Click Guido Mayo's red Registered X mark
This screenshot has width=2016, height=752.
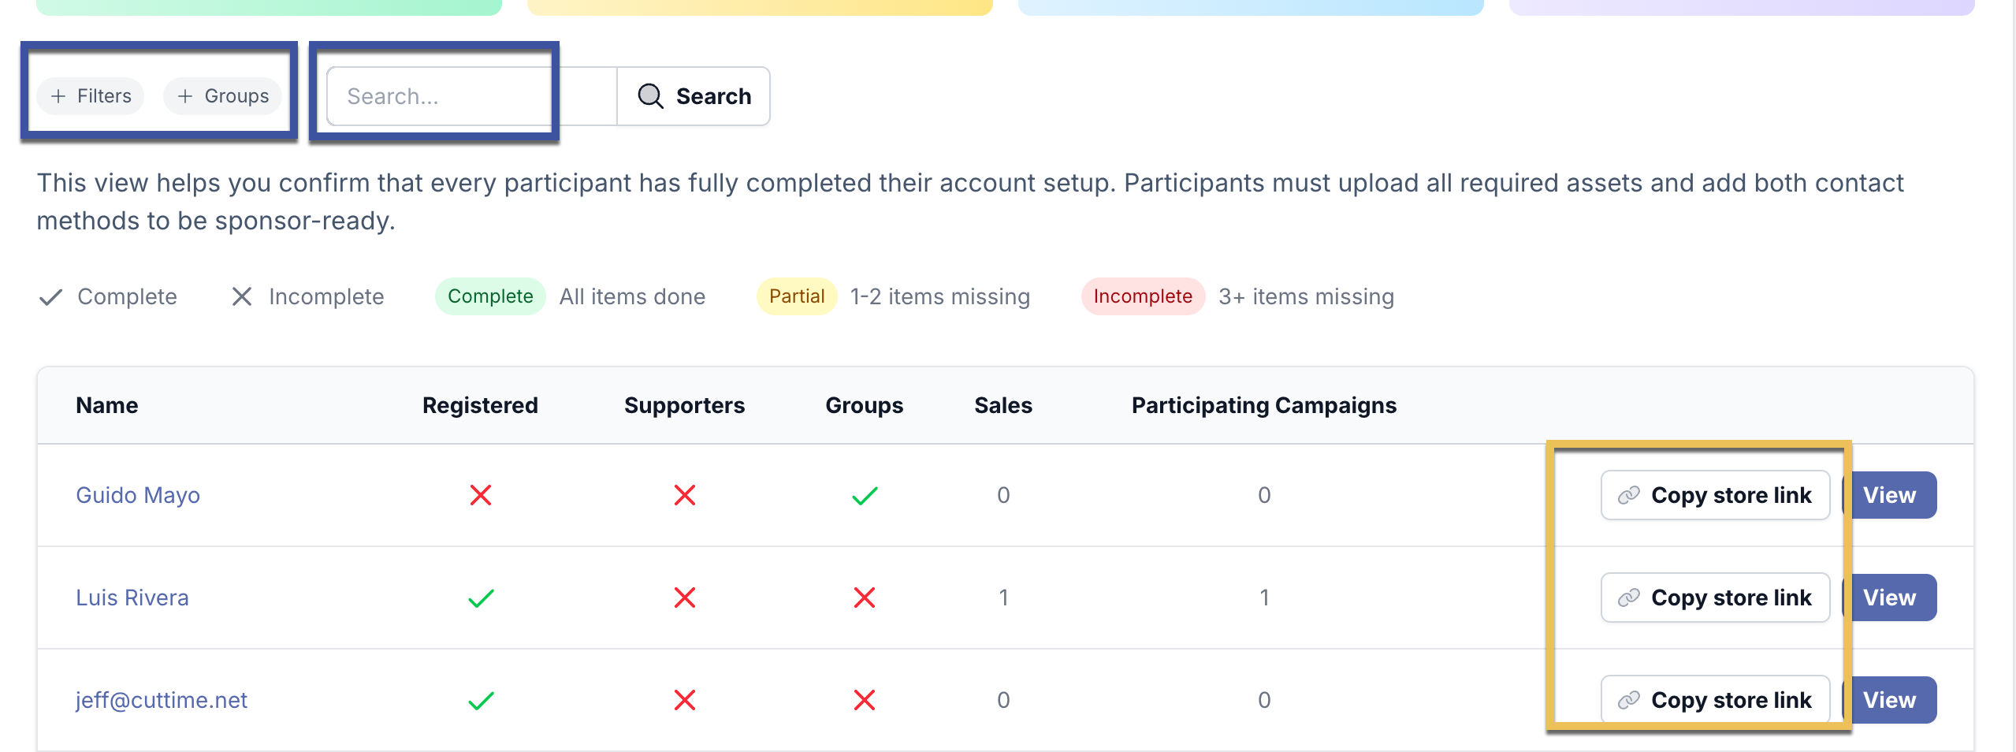pos(481,495)
